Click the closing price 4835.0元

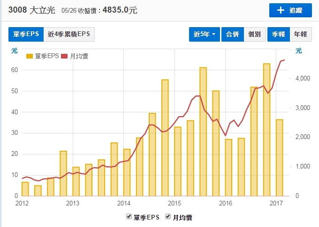(120, 10)
